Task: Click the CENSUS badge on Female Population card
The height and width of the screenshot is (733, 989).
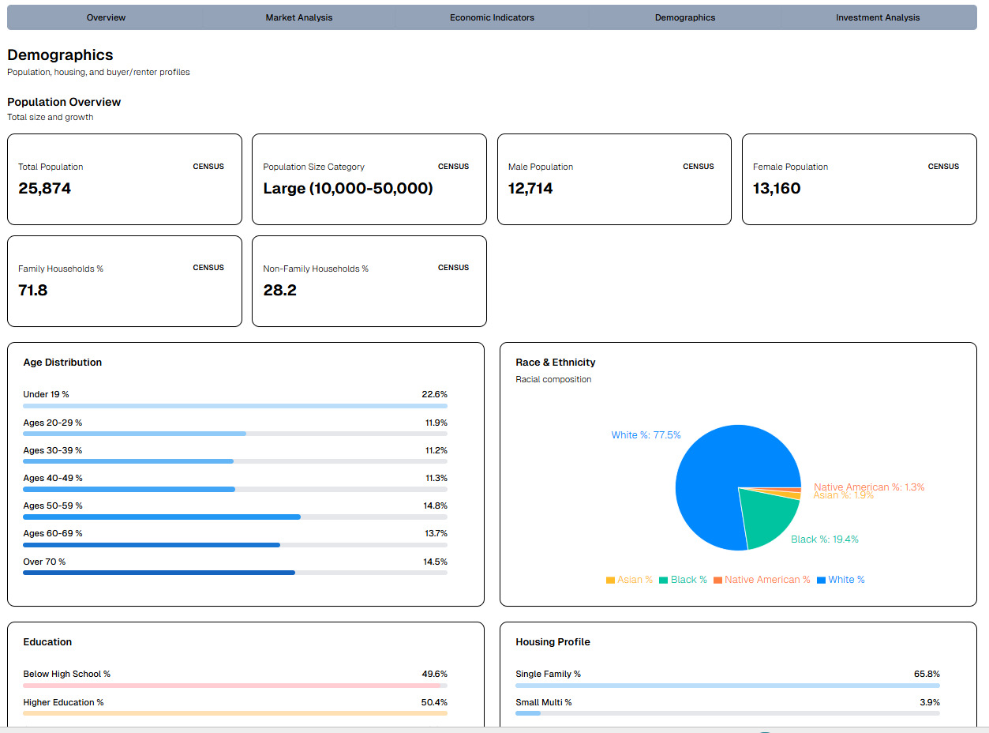Action: click(x=943, y=167)
